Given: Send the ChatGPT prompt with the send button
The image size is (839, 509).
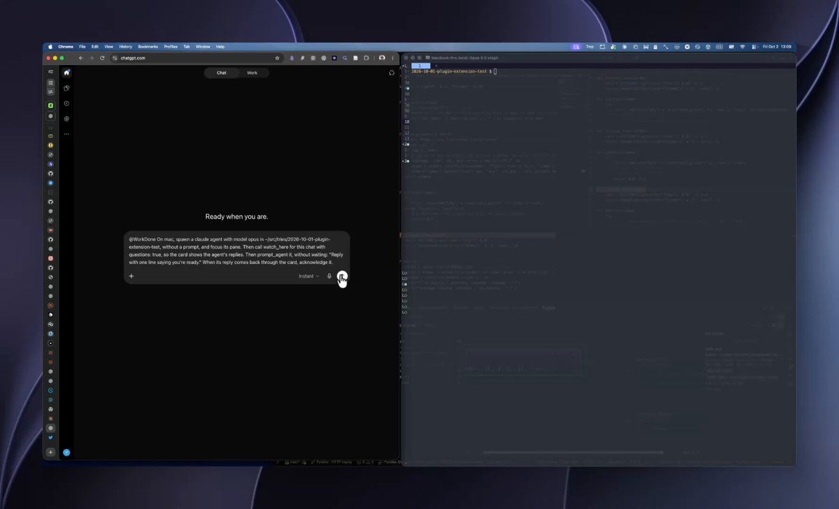Looking at the screenshot, I should [342, 276].
